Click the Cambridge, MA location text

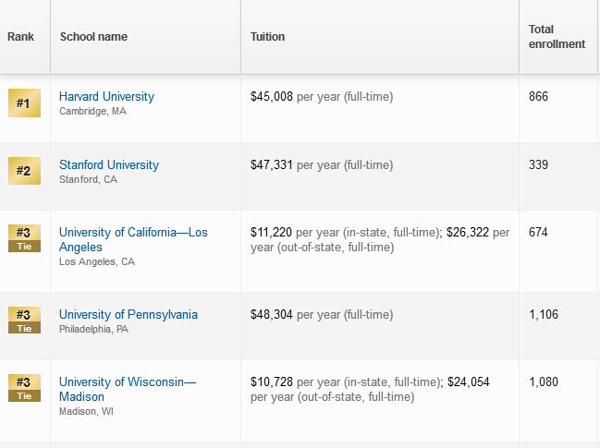pyautogui.click(x=93, y=111)
